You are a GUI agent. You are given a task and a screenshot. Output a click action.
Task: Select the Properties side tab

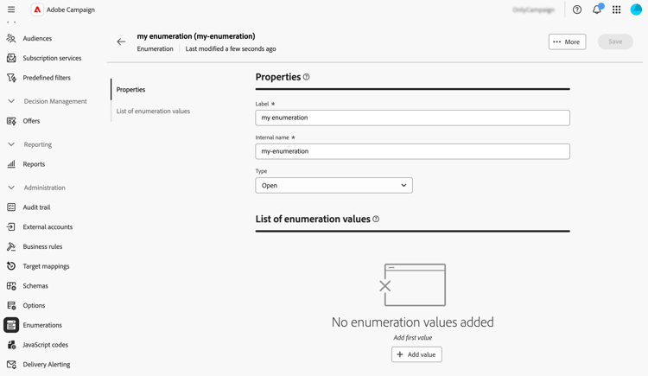coord(131,90)
